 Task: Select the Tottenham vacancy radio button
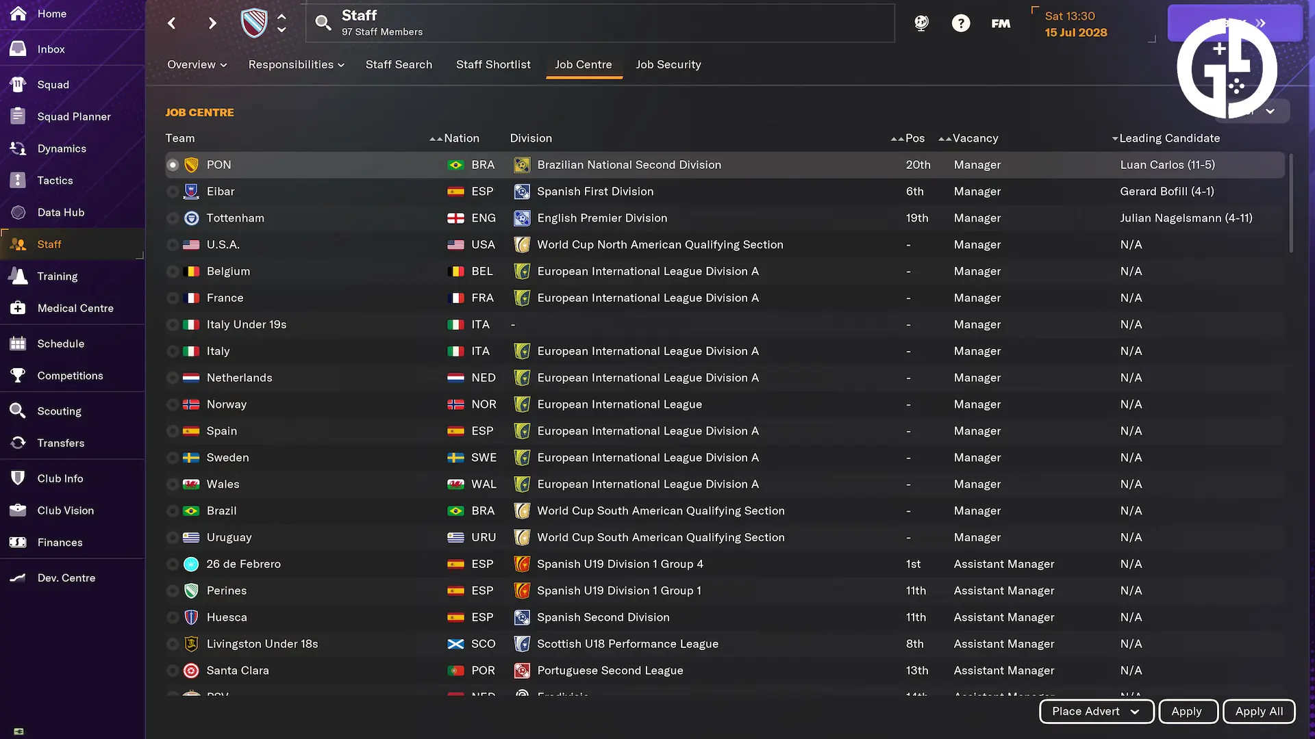click(x=173, y=218)
